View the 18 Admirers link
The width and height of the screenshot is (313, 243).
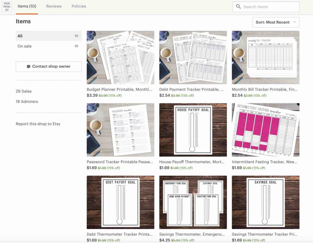27,102
